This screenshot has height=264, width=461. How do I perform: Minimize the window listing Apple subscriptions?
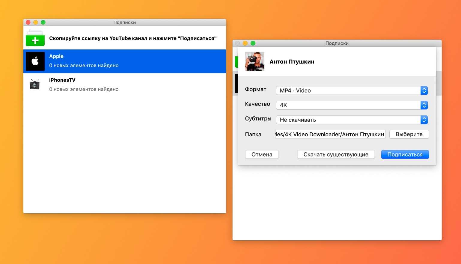point(36,22)
